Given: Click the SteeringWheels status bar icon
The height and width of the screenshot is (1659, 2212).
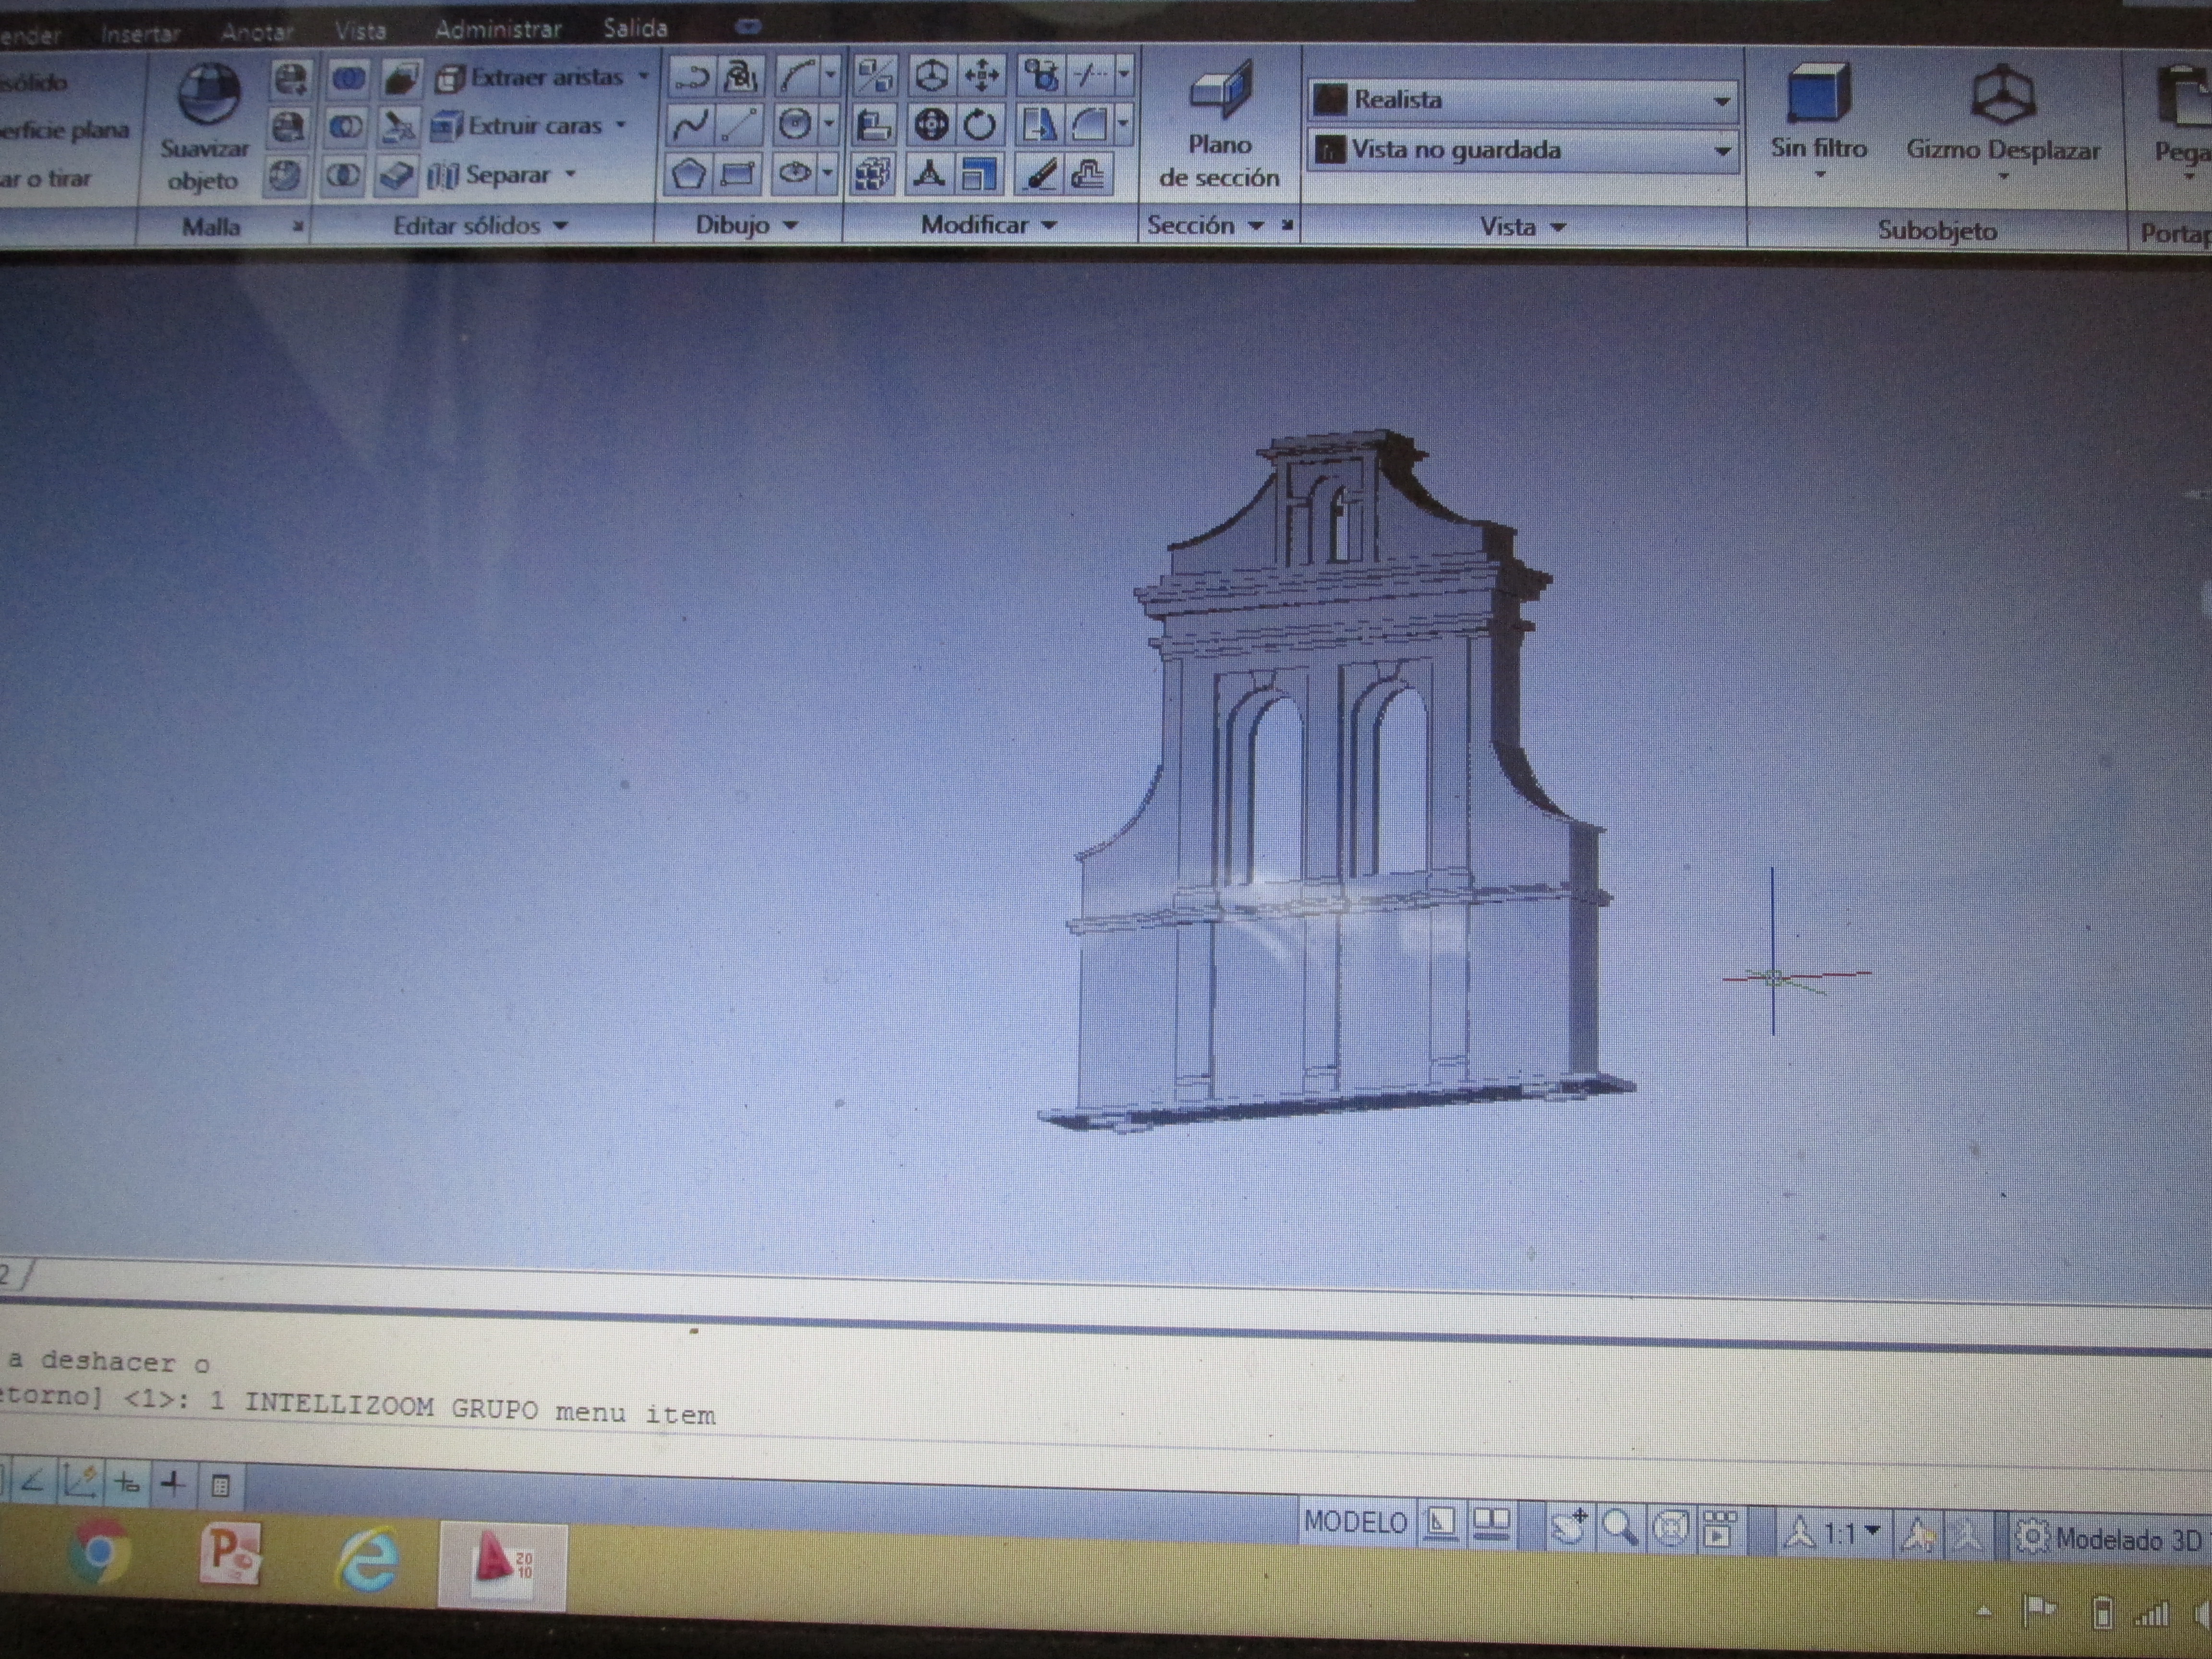Looking at the screenshot, I should [1670, 1529].
